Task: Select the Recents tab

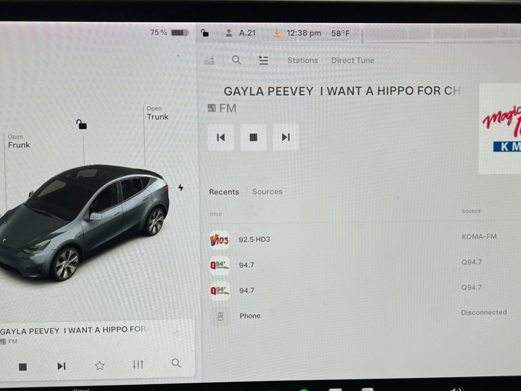Action: tap(224, 192)
